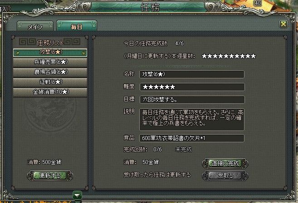This screenshot has height=203, width=298.
Task: Open the 金貨消費(10★) mission
Action: pyautogui.click(x=50, y=92)
